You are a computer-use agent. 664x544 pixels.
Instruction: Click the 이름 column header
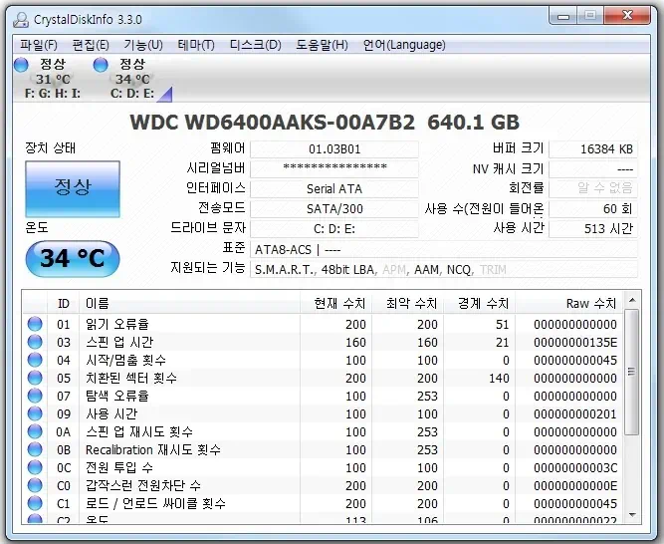[x=189, y=303]
